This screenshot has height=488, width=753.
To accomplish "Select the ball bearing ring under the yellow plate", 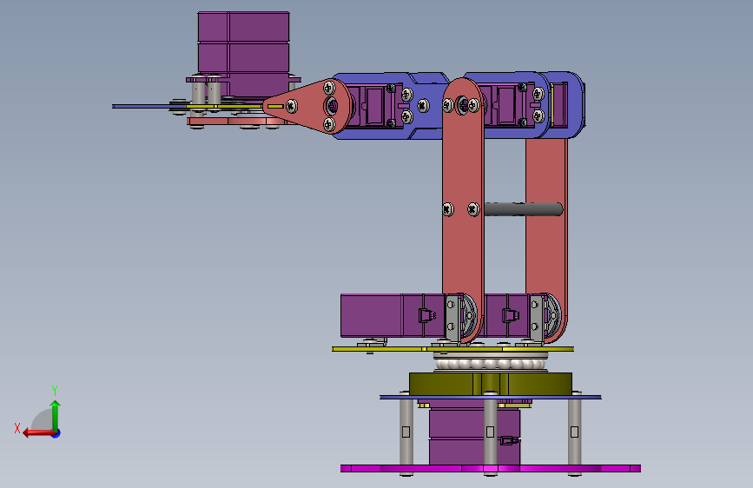I will point(491,363).
